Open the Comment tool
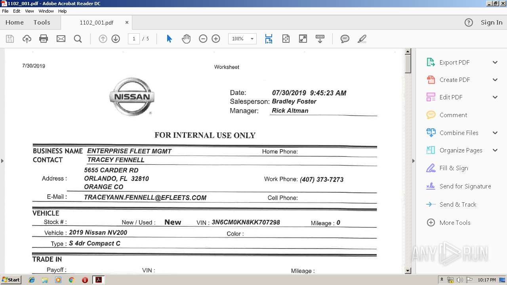The width and height of the screenshot is (507, 285). [453, 115]
